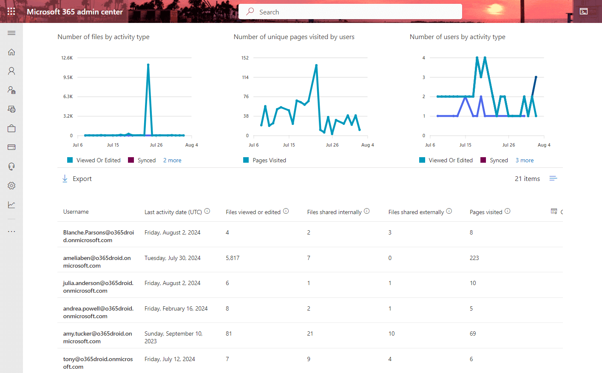Screen dimensions: 602x373
Task: Open Teams & groups from the sidebar
Action: pyautogui.click(x=11, y=90)
